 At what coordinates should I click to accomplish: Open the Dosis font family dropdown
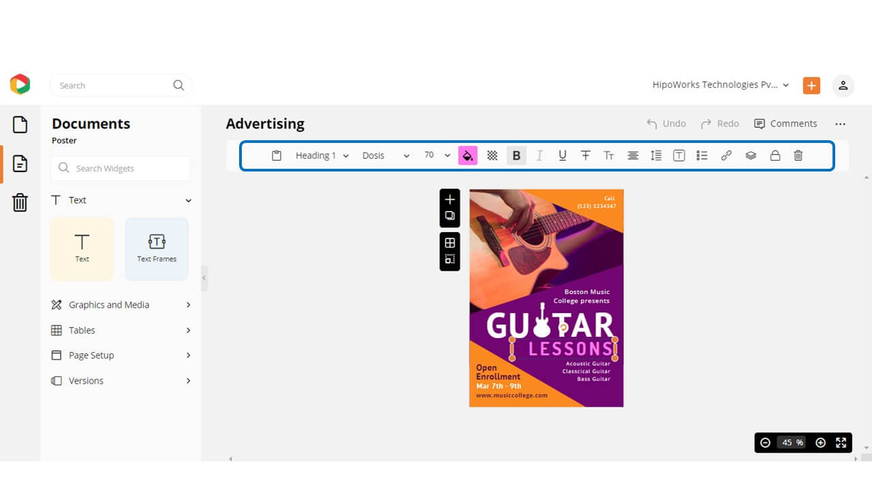pyautogui.click(x=385, y=155)
